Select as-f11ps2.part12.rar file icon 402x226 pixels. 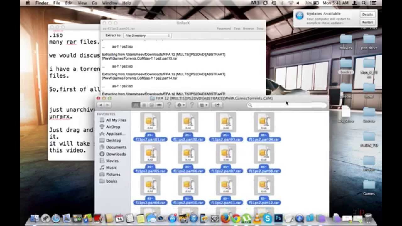click(x=264, y=186)
